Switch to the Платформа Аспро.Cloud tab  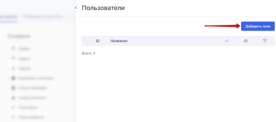(x=43, y=17)
